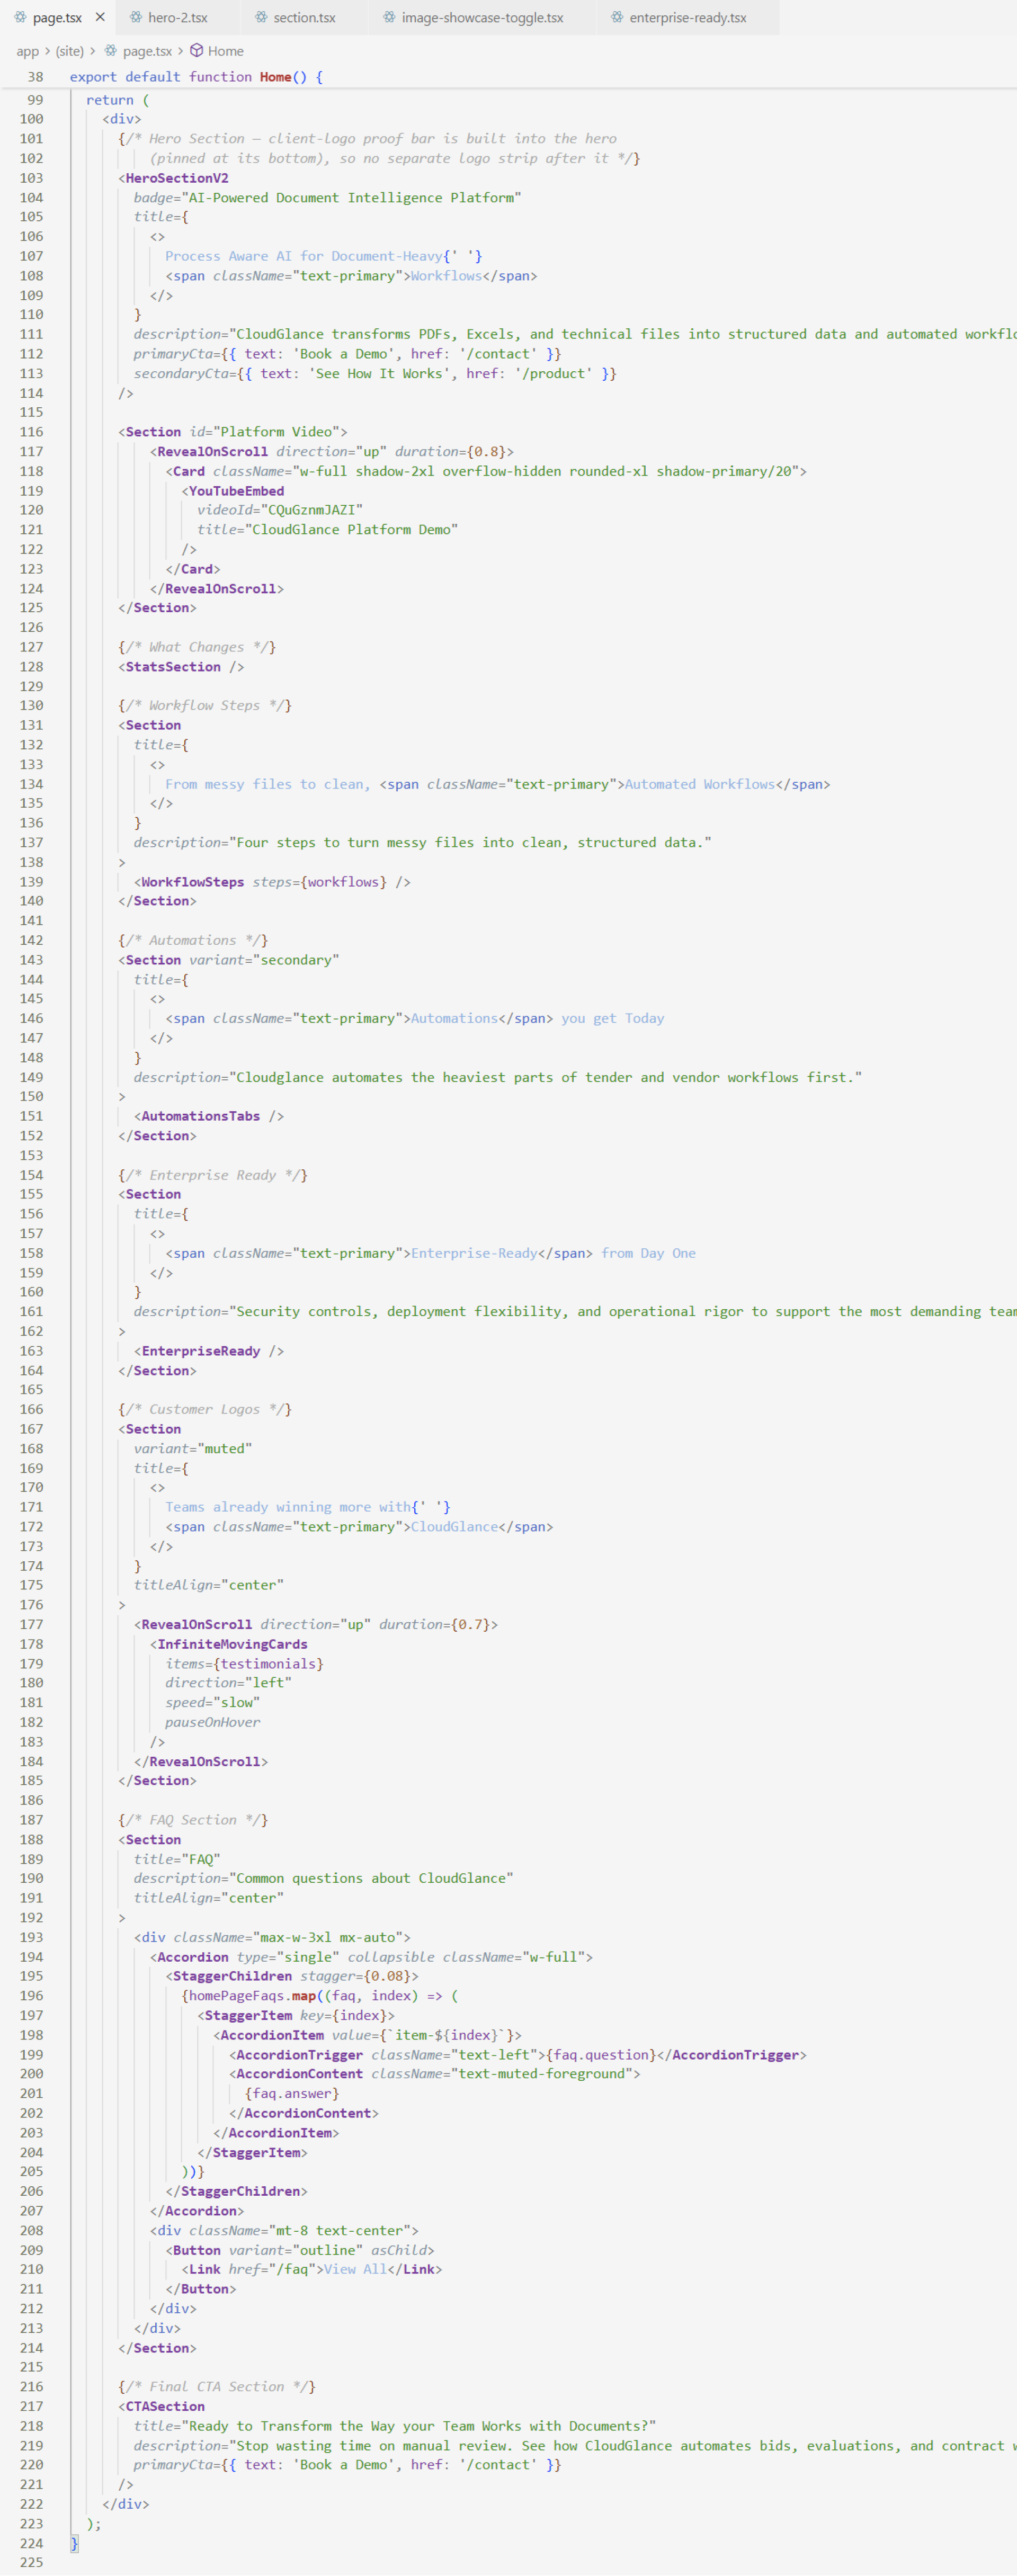The height and width of the screenshot is (2576, 1017).
Task: Place cursor on the YouTubeEmbed tag
Action: 236,491
